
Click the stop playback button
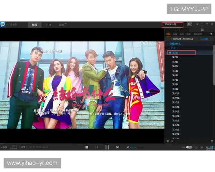click(x=87, y=147)
